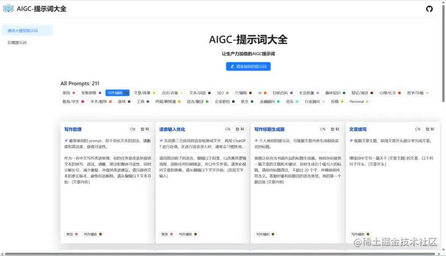Filter by the 点评/评鉴 tag
The width and height of the screenshot is (446, 256).
(172, 93)
